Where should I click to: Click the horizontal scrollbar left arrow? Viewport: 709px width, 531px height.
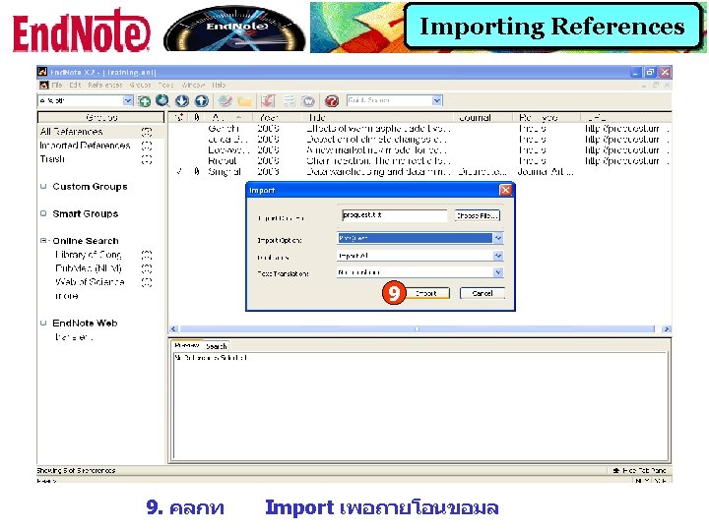tap(174, 329)
